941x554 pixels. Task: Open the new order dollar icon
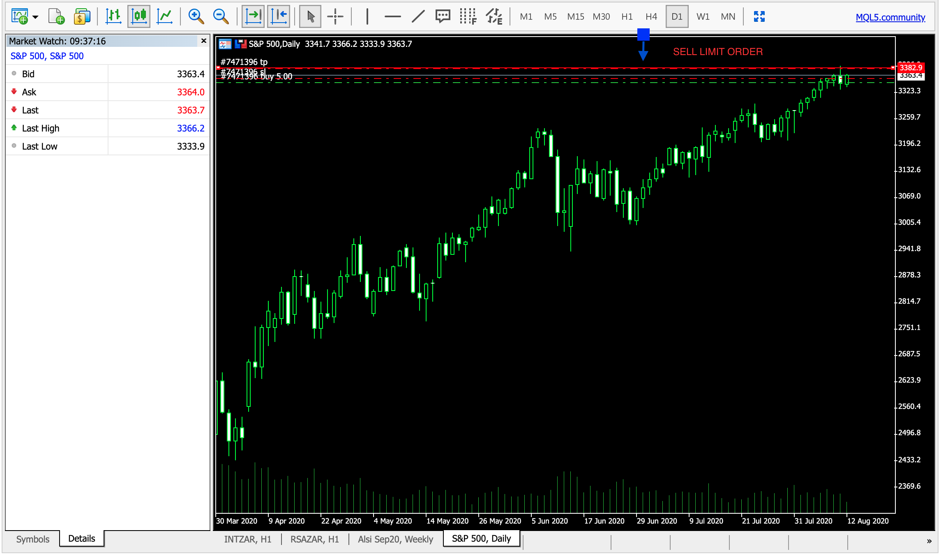[x=82, y=16]
